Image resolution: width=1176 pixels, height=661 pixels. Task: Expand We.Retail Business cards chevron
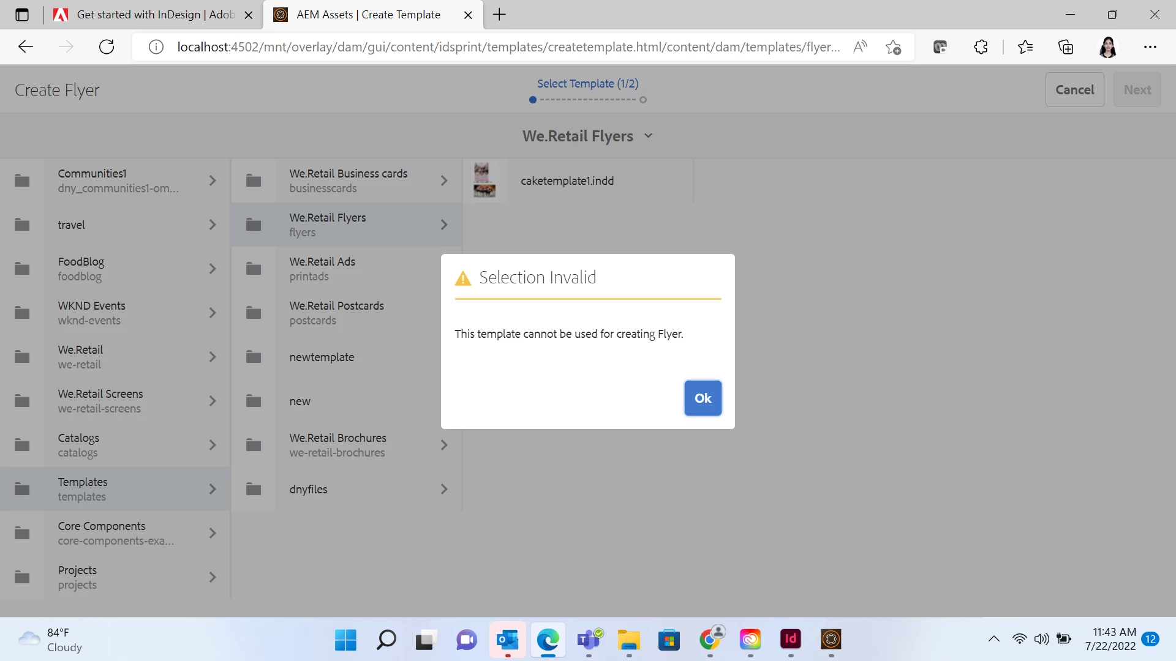point(444,181)
